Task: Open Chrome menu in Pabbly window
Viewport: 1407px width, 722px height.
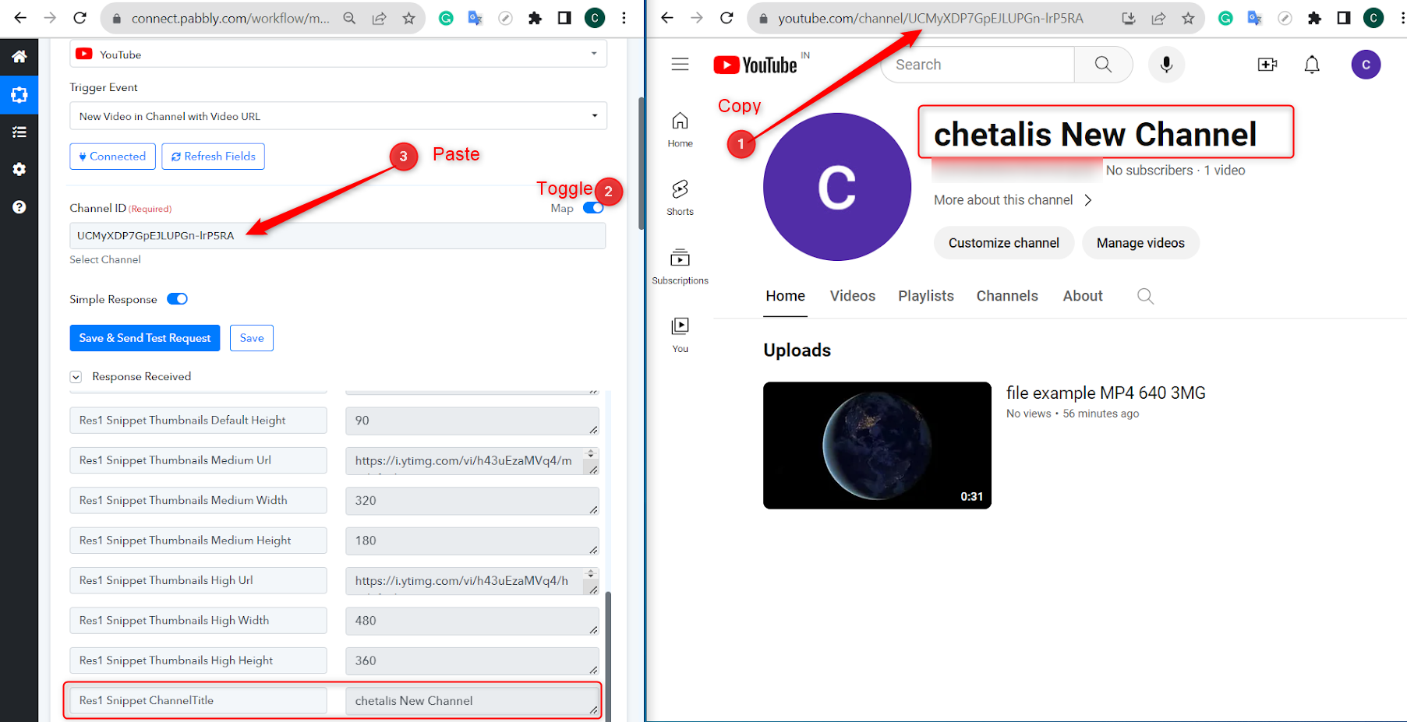Action: [x=624, y=18]
